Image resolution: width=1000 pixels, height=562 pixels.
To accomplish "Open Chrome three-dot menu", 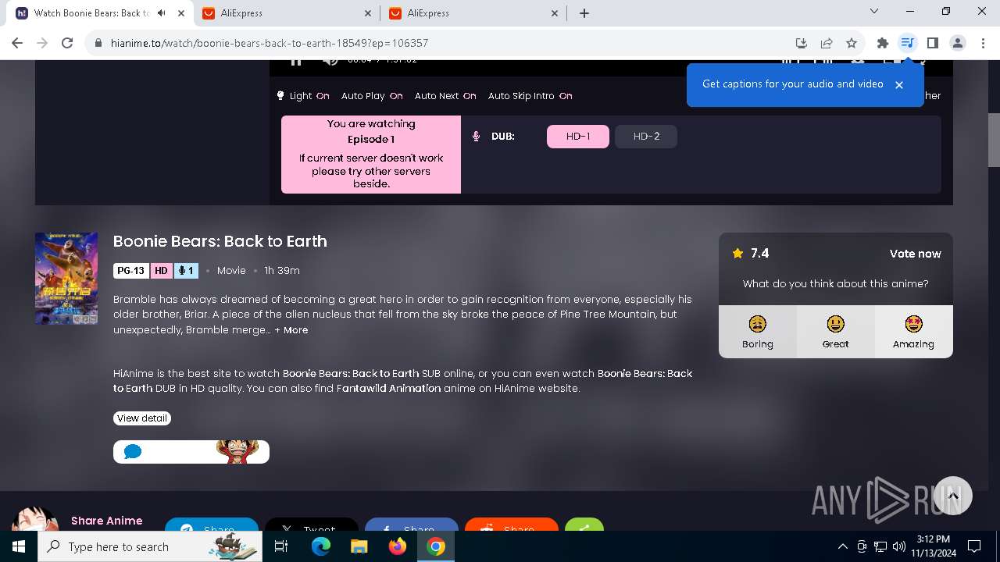I will tap(983, 43).
